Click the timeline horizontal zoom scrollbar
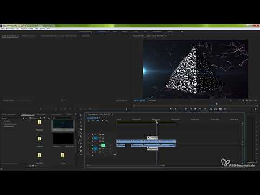 [x=125, y=165]
